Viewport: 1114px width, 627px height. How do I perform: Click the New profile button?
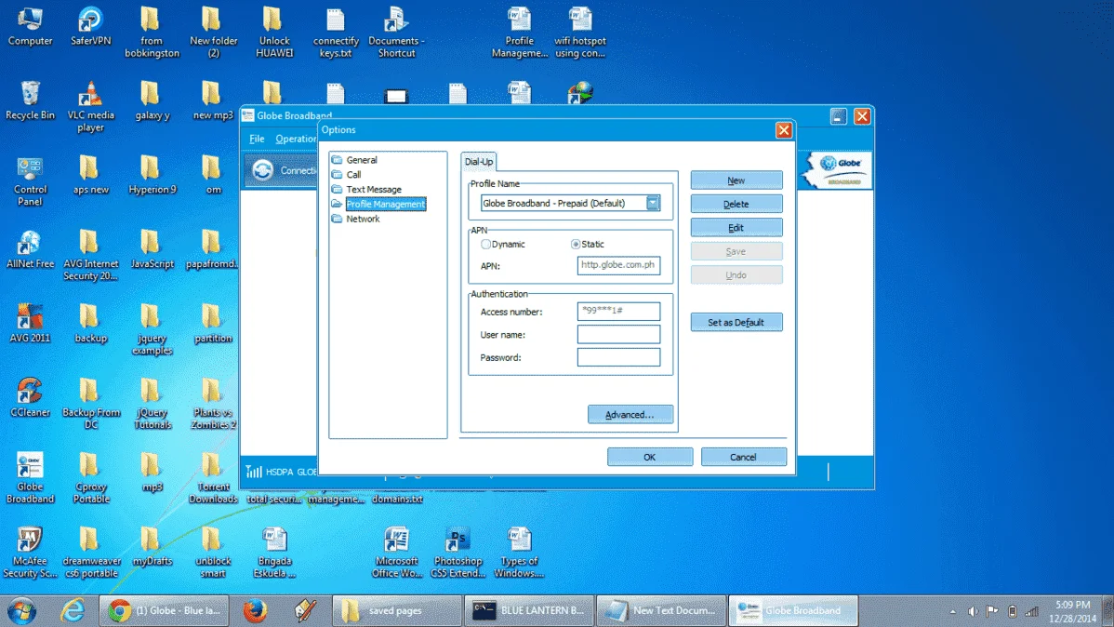click(736, 180)
